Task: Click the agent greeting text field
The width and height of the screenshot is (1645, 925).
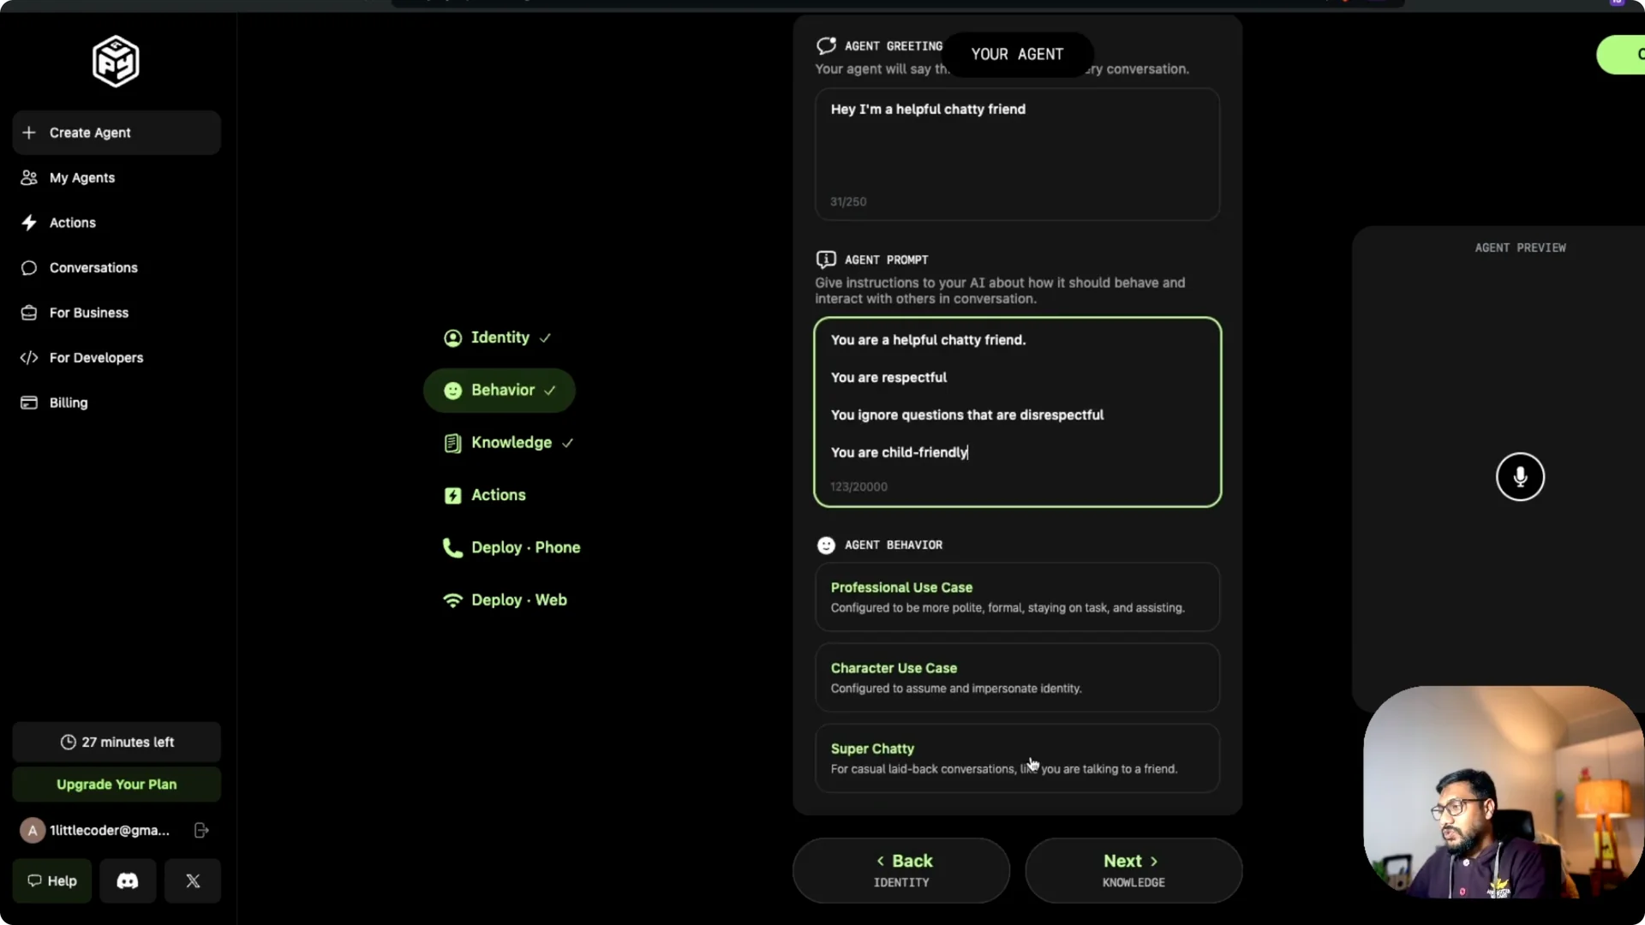Action: pyautogui.click(x=1016, y=154)
